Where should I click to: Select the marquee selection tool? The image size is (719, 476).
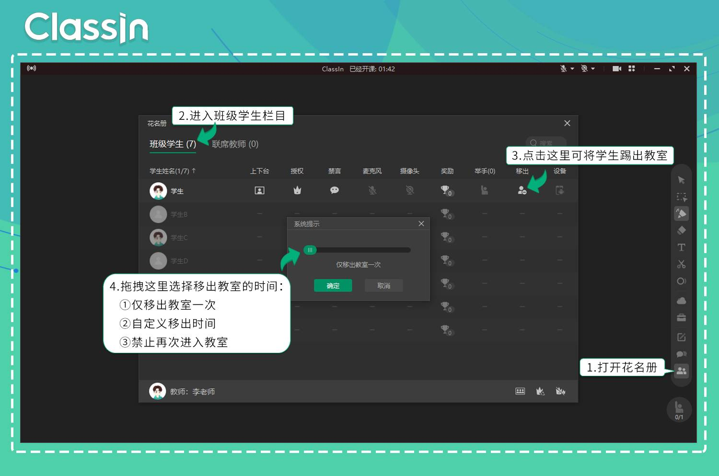681,197
